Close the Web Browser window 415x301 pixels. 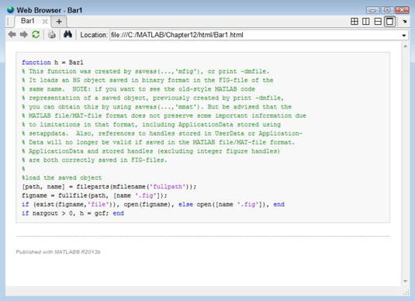pos(402,10)
